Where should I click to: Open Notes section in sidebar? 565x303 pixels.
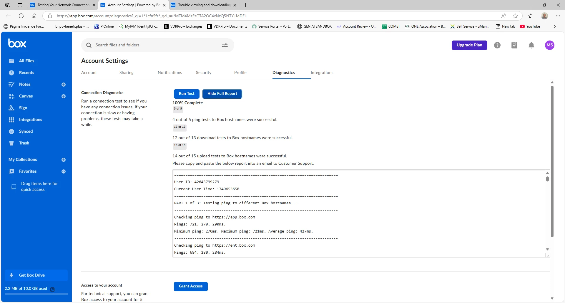[x=25, y=84]
